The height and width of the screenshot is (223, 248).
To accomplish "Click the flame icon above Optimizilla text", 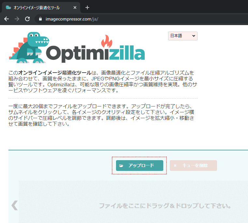I will click(x=107, y=41).
